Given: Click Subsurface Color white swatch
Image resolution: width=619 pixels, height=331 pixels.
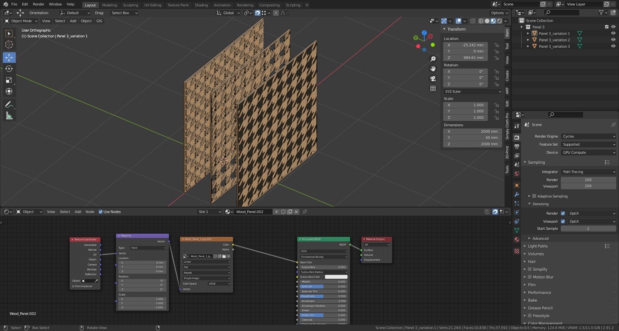Looking at the screenshot, I should click(336, 277).
